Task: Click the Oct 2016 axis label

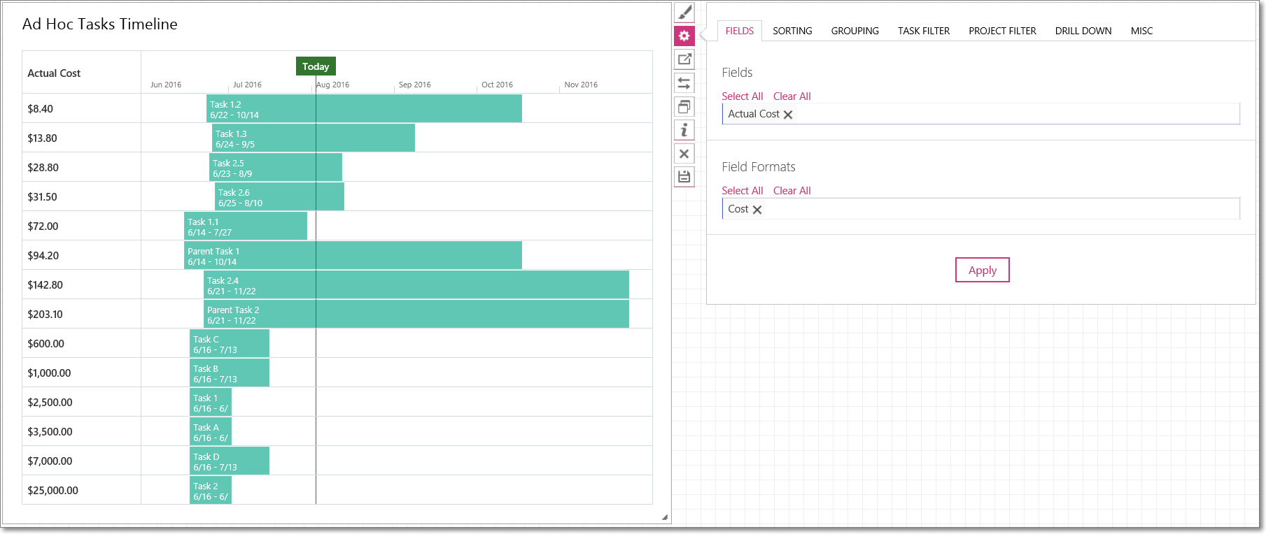Action: (x=497, y=85)
